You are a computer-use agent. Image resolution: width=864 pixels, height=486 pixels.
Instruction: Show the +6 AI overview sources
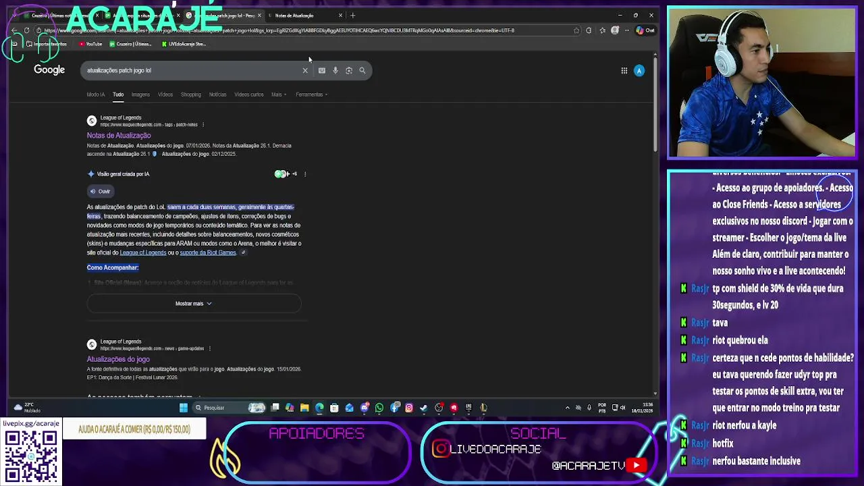point(286,174)
